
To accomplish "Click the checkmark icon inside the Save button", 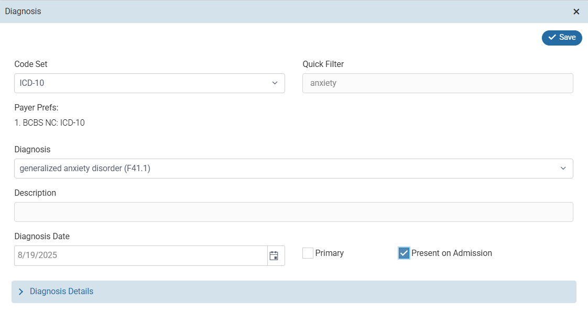I will (x=552, y=37).
